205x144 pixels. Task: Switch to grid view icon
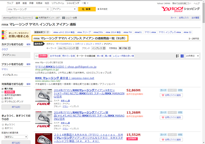(x=182, y=56)
